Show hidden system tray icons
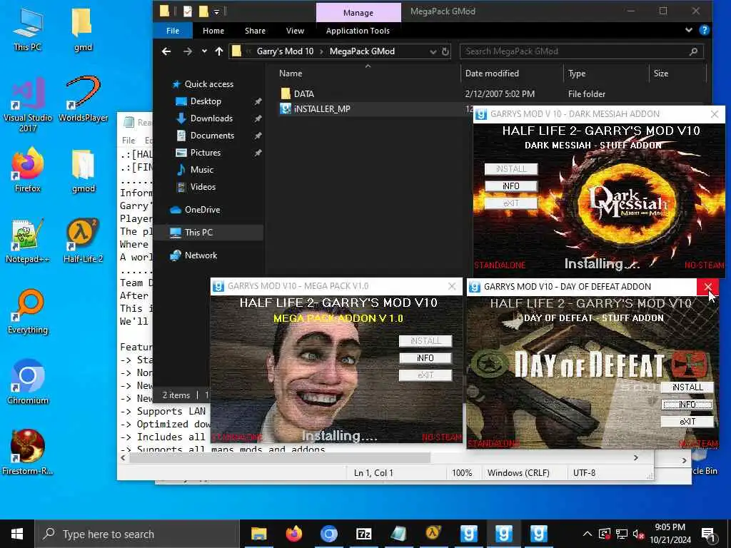This screenshot has height=548, width=731. 588,534
